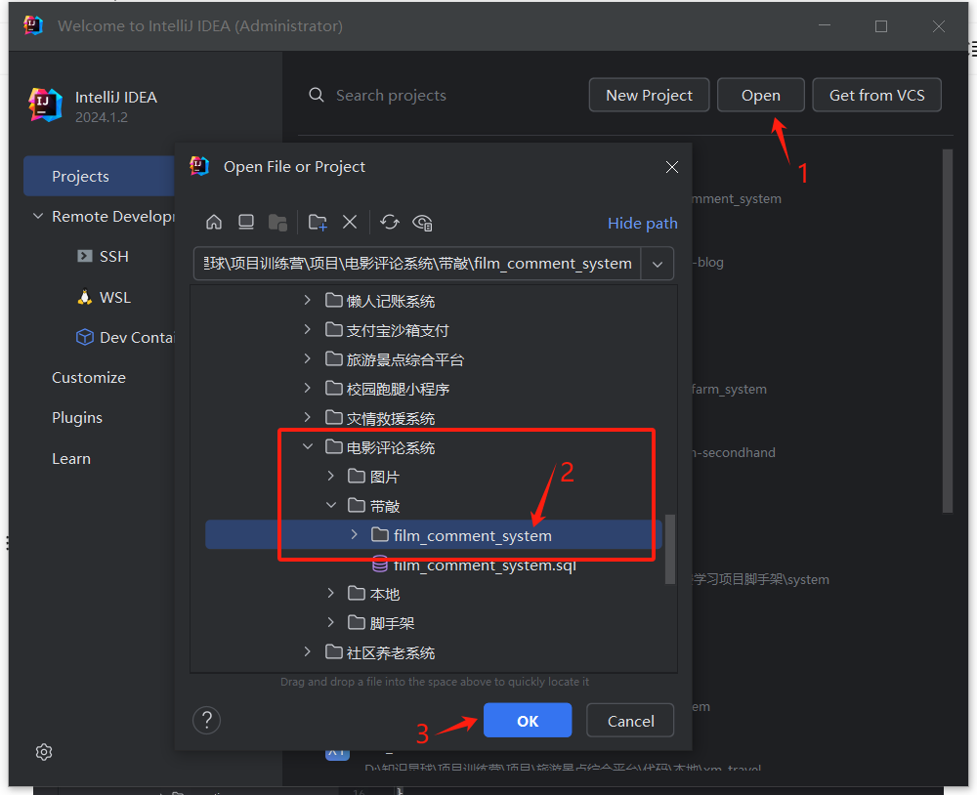This screenshot has height=795, width=977.
Task: Open the Customize section
Action: point(89,378)
